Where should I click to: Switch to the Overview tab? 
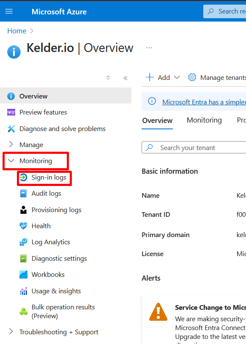coord(157,120)
